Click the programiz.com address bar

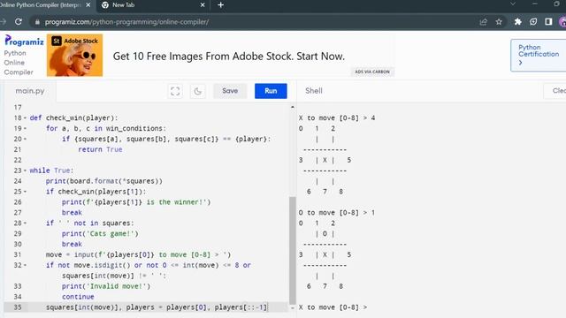pos(126,22)
